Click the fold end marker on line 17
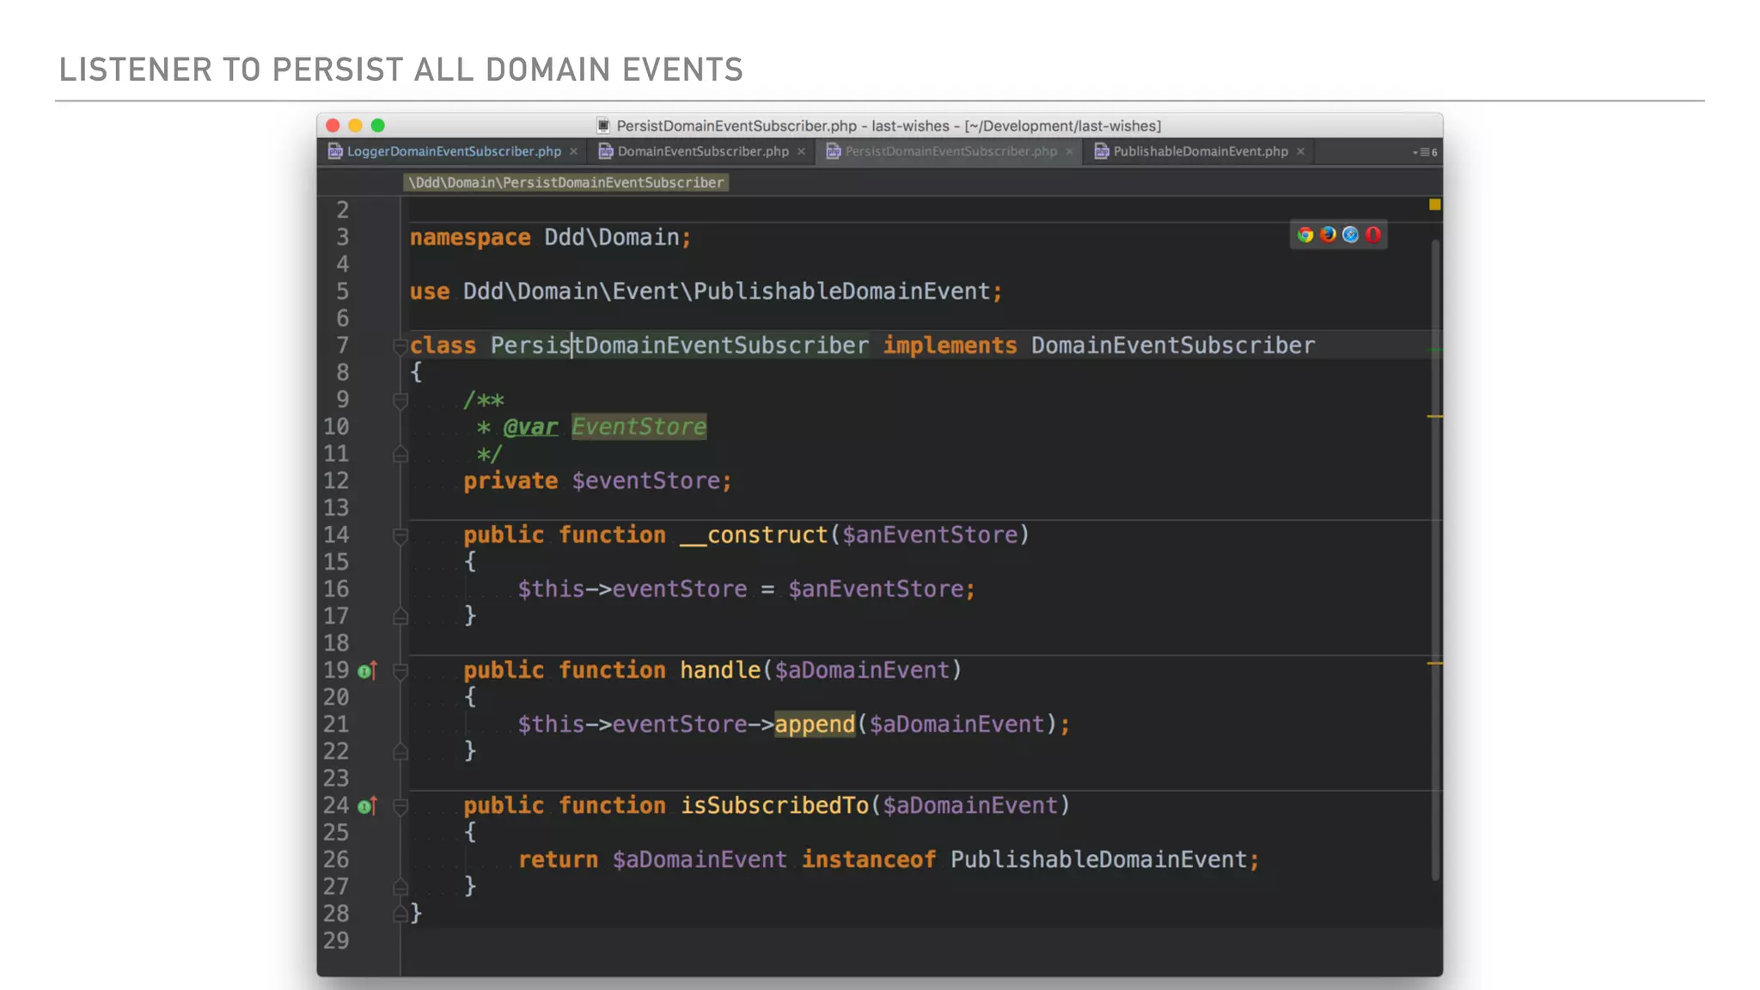The image size is (1760, 990). coord(400,616)
